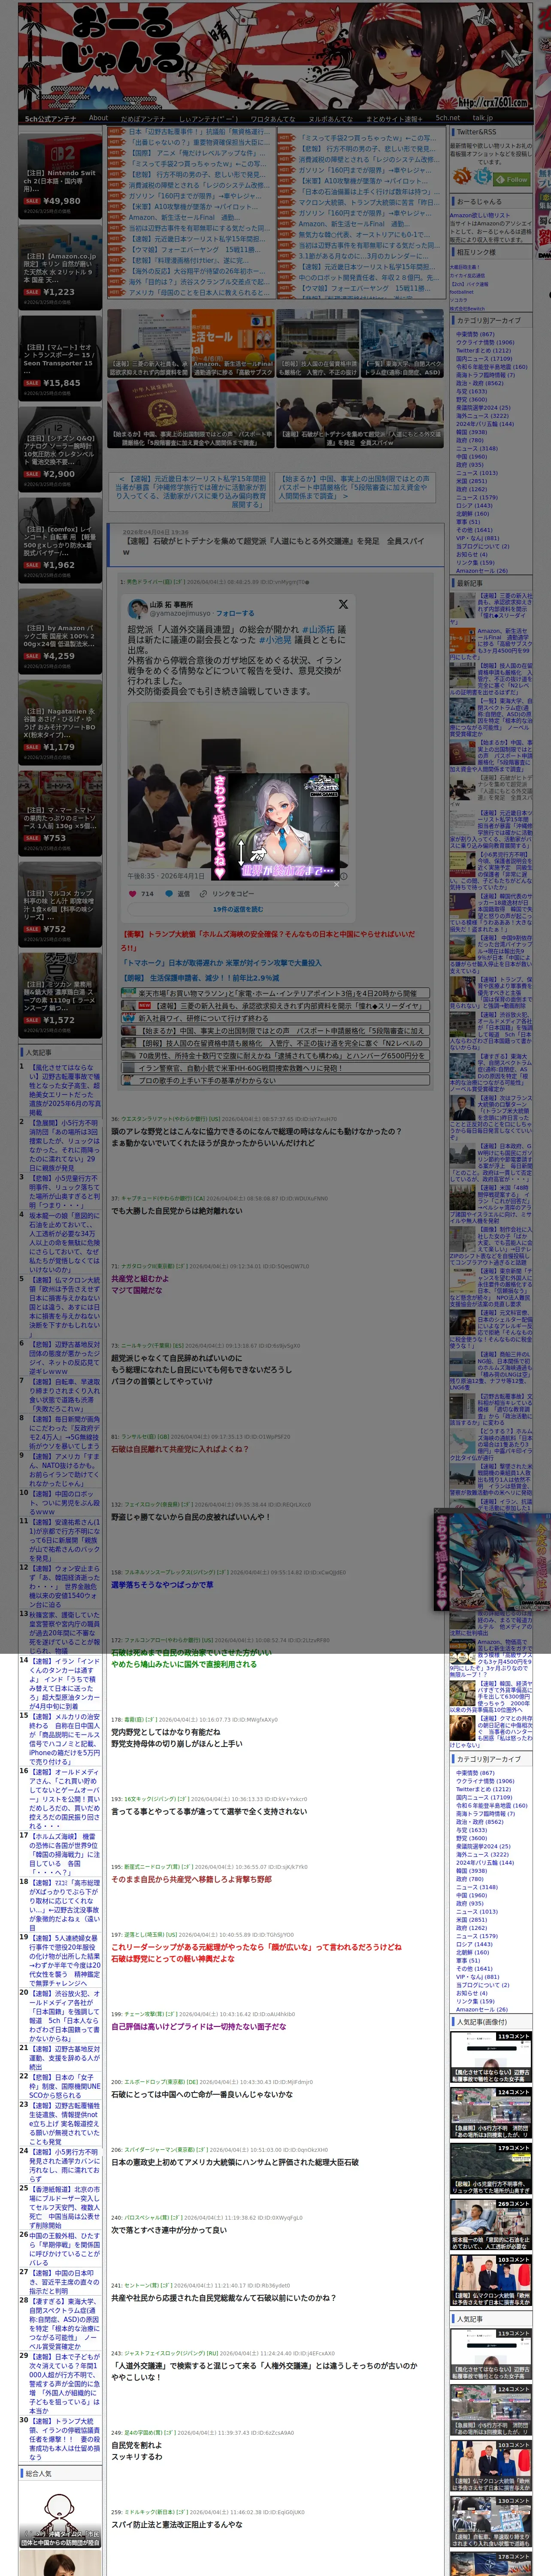The height and width of the screenshot is (2576, 551).
Task: Open the ウクライナ情勢 (1906) category link
Action: pos(485,342)
